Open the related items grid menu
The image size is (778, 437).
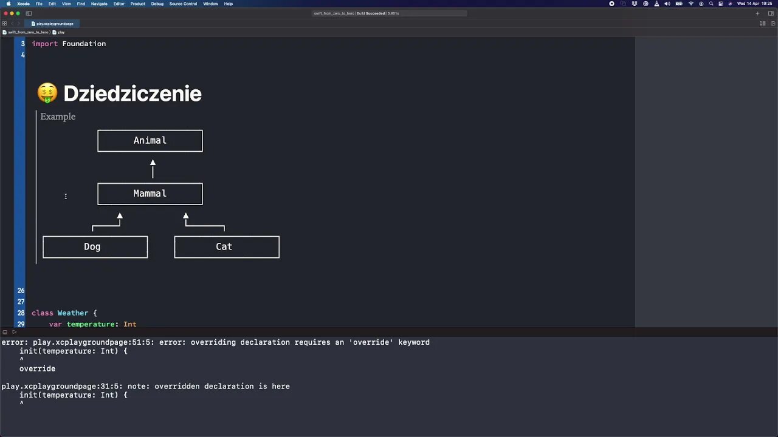pyautogui.click(x=4, y=24)
